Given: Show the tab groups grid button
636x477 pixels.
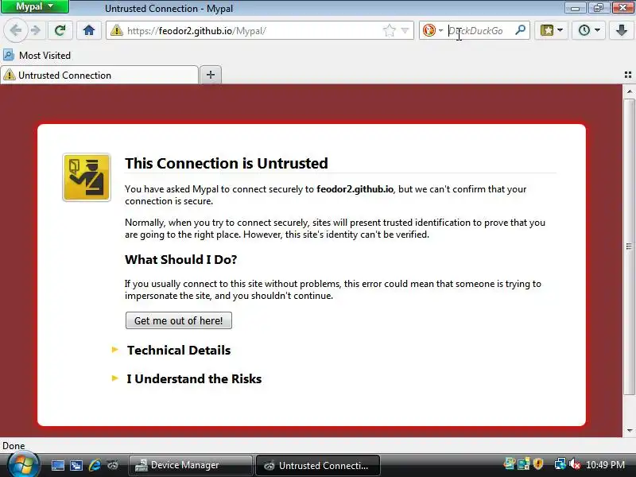Looking at the screenshot, I should click(628, 75).
